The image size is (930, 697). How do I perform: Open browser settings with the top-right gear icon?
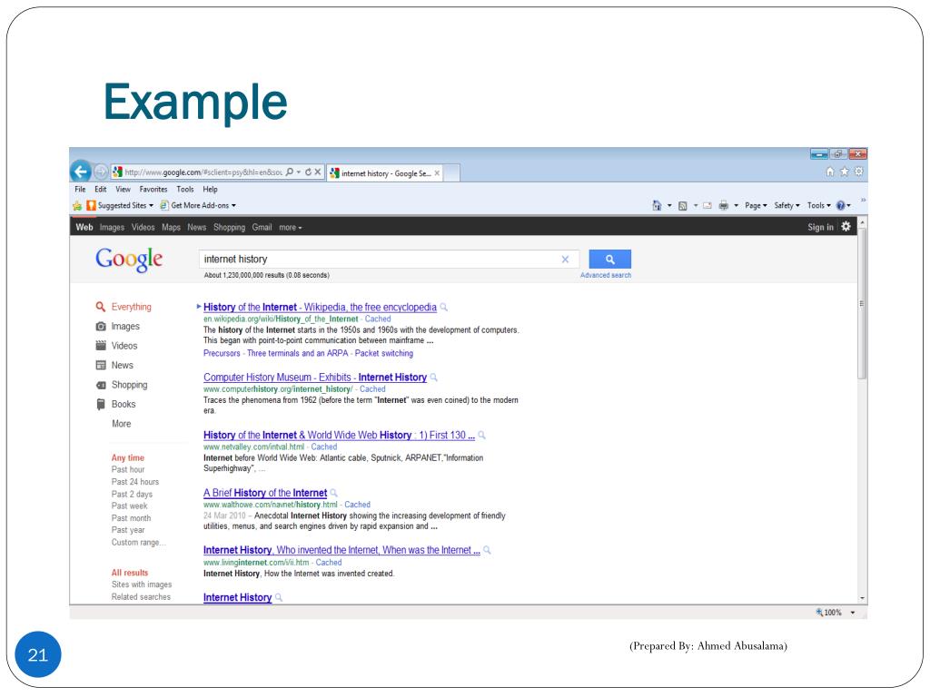pyautogui.click(x=858, y=172)
